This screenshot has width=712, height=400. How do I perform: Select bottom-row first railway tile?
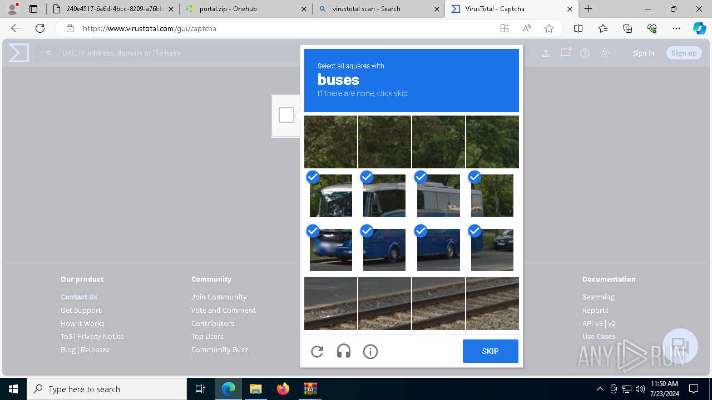tap(330, 303)
